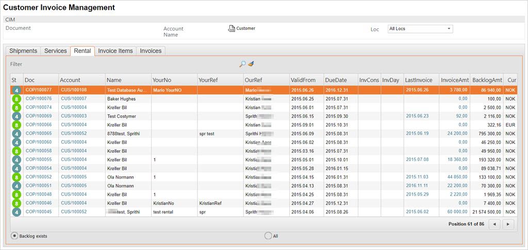Sort by BacklogAmt column header
528x250 pixels.
(487, 80)
